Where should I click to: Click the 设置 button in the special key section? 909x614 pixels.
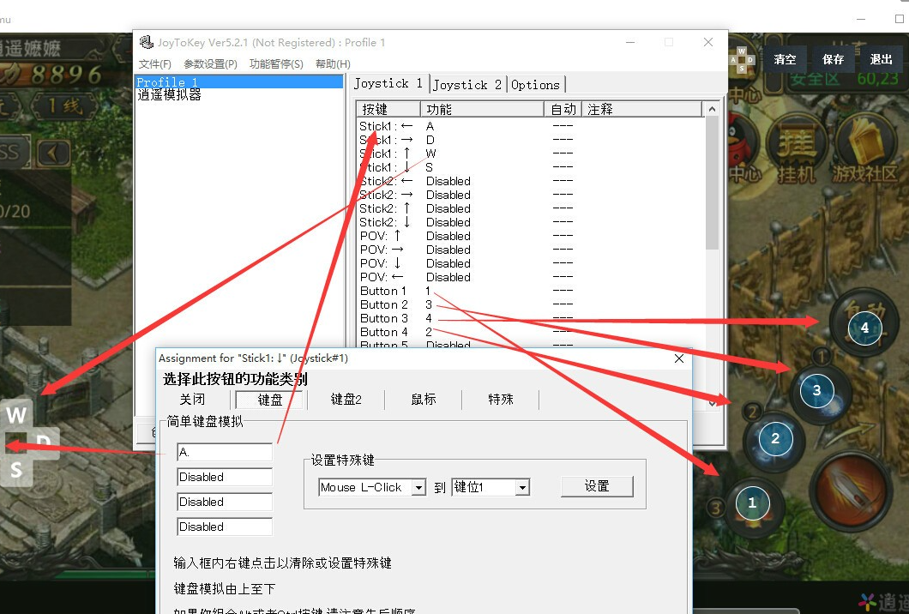pos(597,485)
